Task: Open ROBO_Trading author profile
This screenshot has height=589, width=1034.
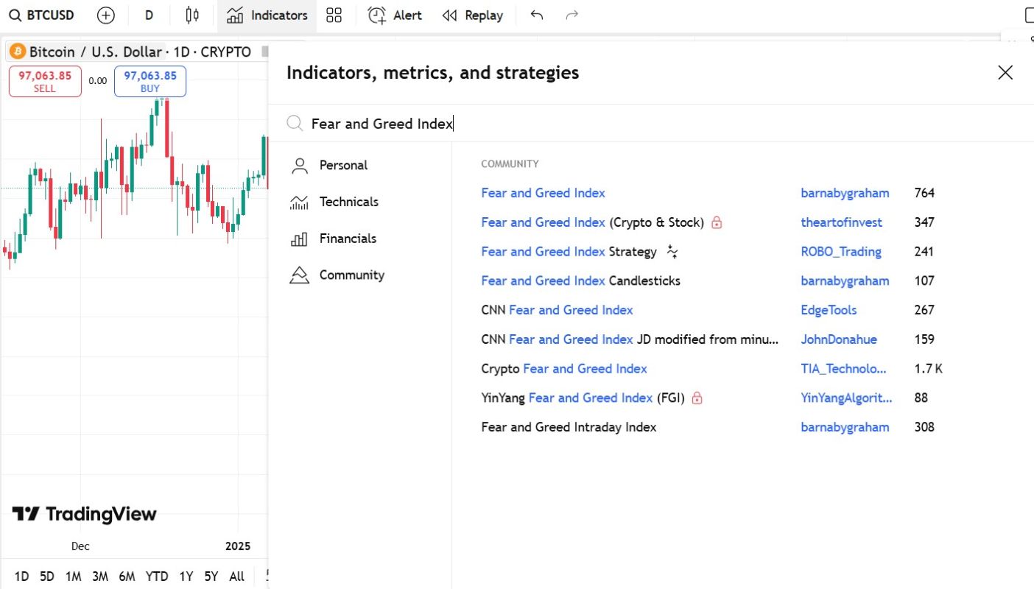Action: click(841, 252)
